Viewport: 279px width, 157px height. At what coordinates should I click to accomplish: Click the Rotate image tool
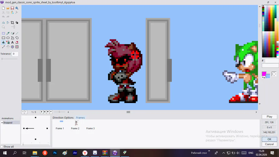(x=8, y=47)
